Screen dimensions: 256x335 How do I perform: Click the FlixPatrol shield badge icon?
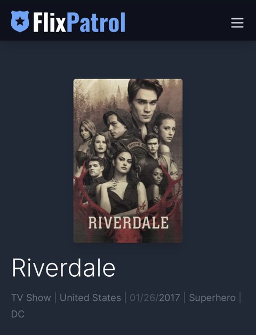pos(20,21)
